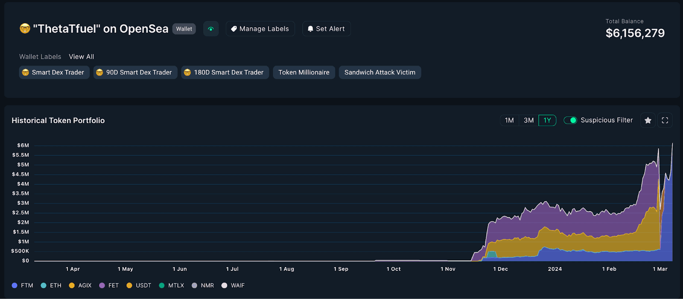Click the 1 Dec x-axis label
The width and height of the screenshot is (683, 299).
(501, 269)
